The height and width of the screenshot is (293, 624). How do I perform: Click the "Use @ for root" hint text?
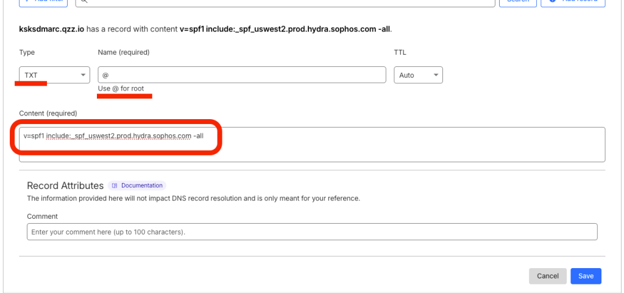[121, 89]
